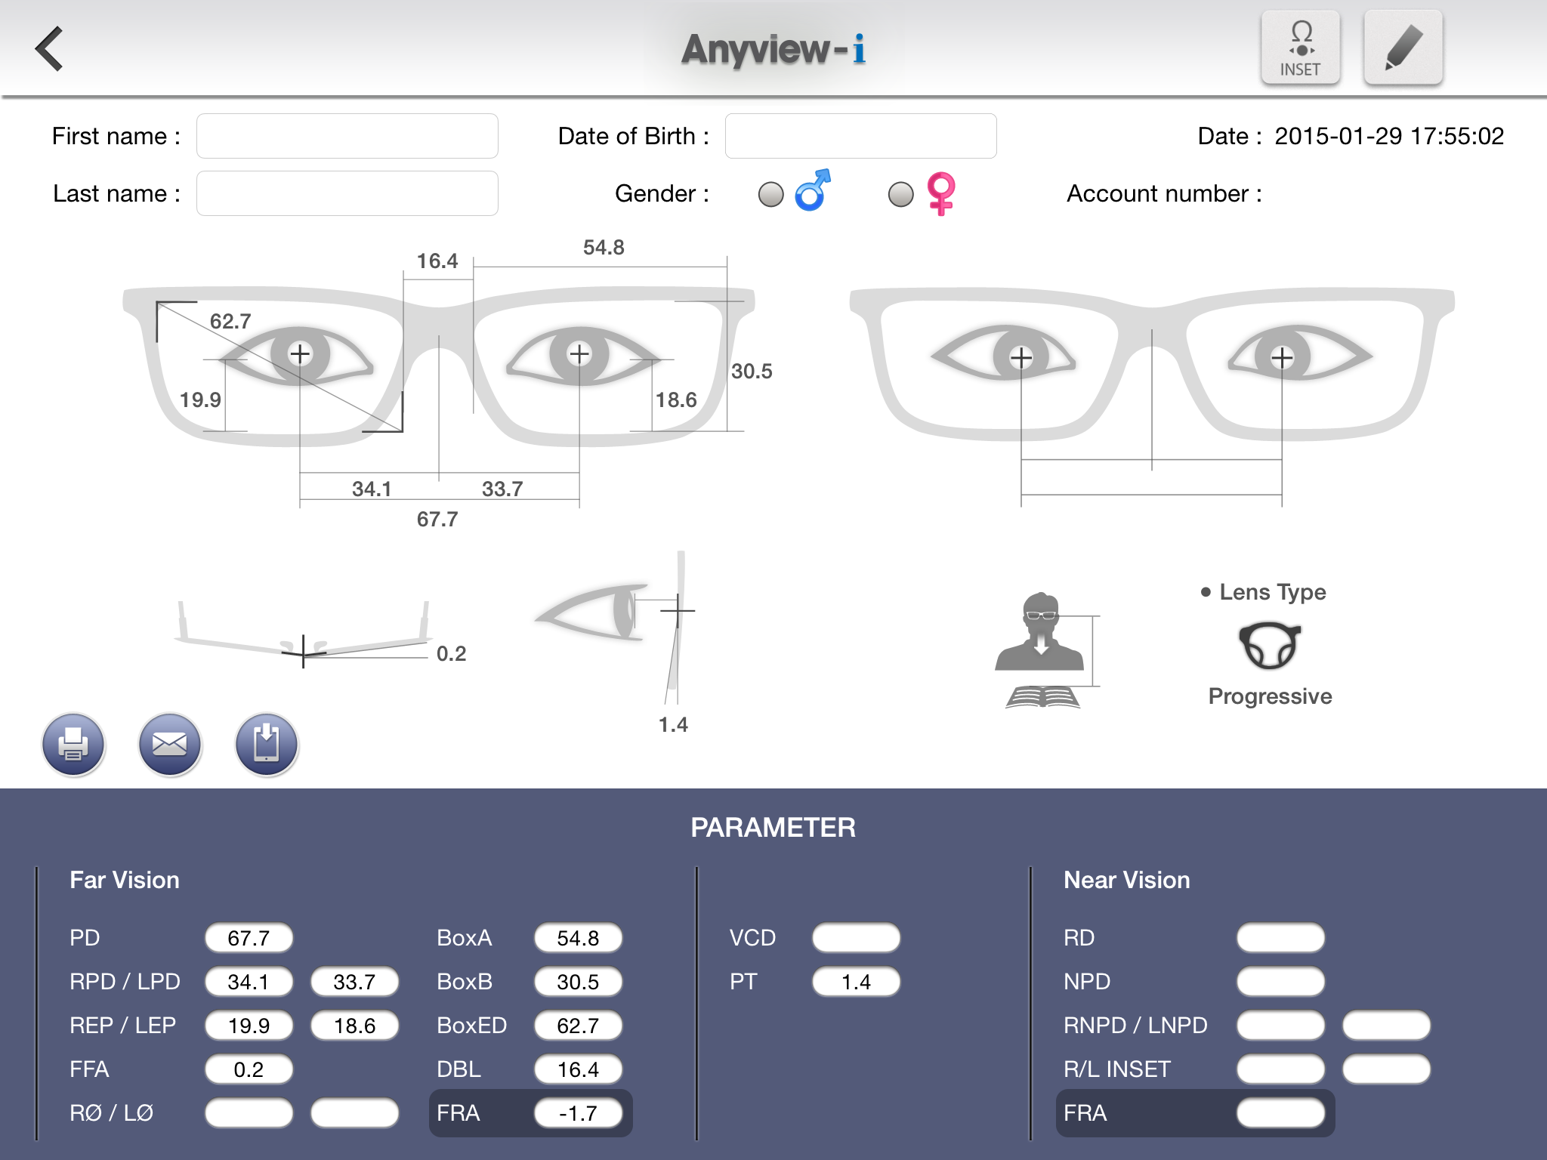Print the report with the printer icon
Image resolution: width=1547 pixels, height=1160 pixels.
(x=73, y=745)
